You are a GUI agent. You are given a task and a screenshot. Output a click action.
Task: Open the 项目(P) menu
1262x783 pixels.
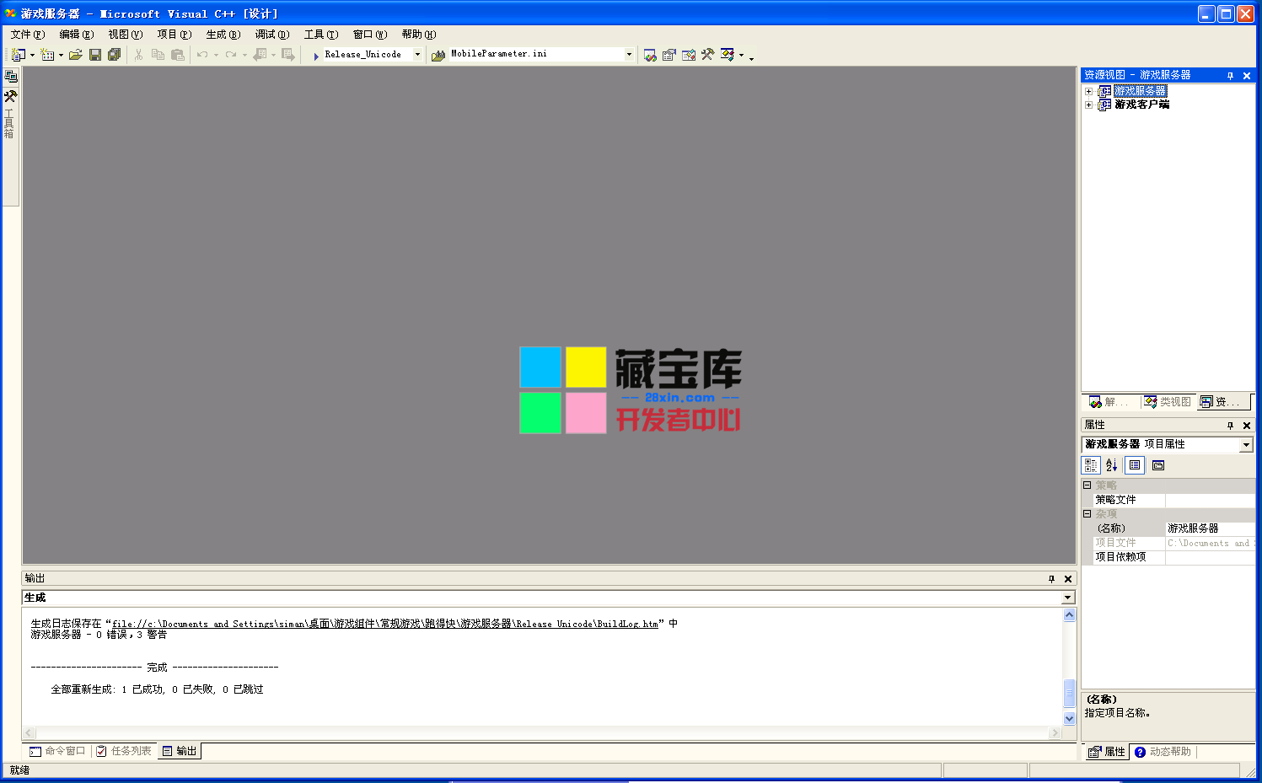[175, 35]
